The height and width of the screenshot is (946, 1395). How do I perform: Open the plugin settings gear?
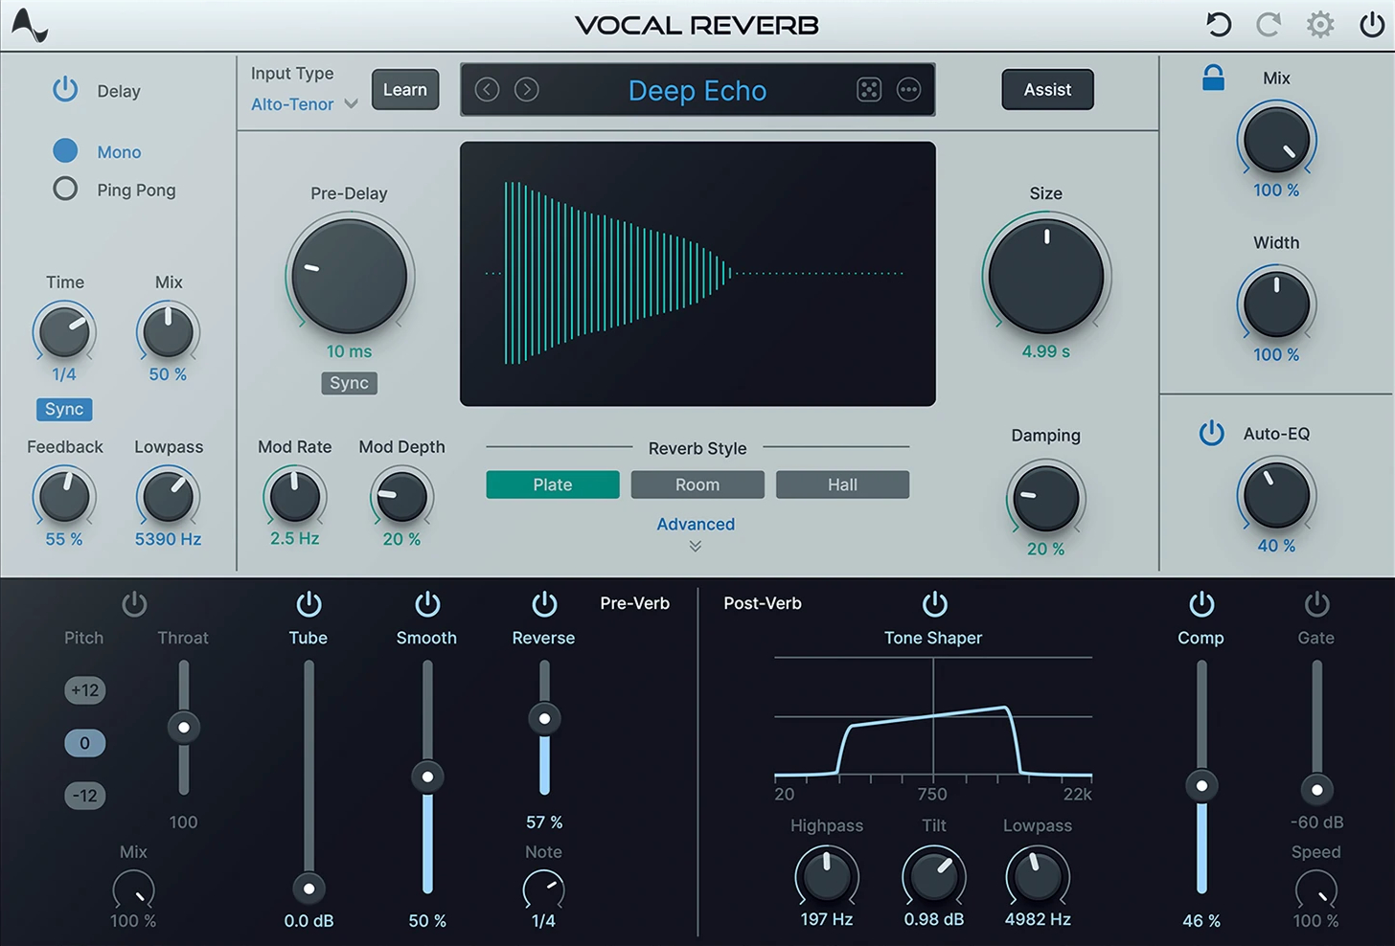tap(1319, 24)
